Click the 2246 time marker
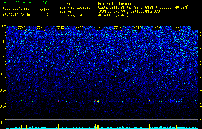 118,28
